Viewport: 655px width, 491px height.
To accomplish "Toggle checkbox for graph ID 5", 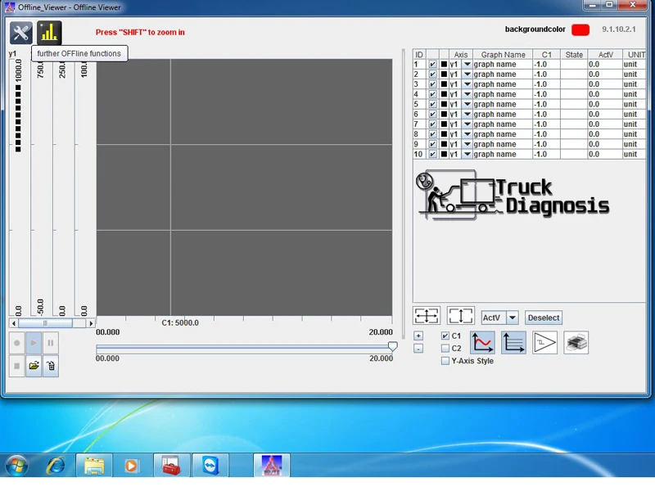I will point(433,105).
